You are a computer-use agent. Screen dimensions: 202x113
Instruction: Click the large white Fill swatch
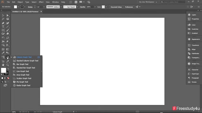[x=3, y=70]
